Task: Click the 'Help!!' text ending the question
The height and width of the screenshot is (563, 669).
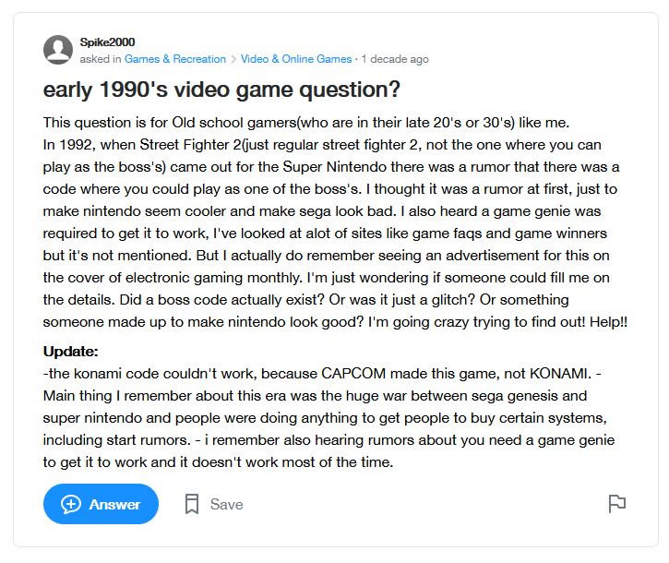Action: [x=608, y=322]
